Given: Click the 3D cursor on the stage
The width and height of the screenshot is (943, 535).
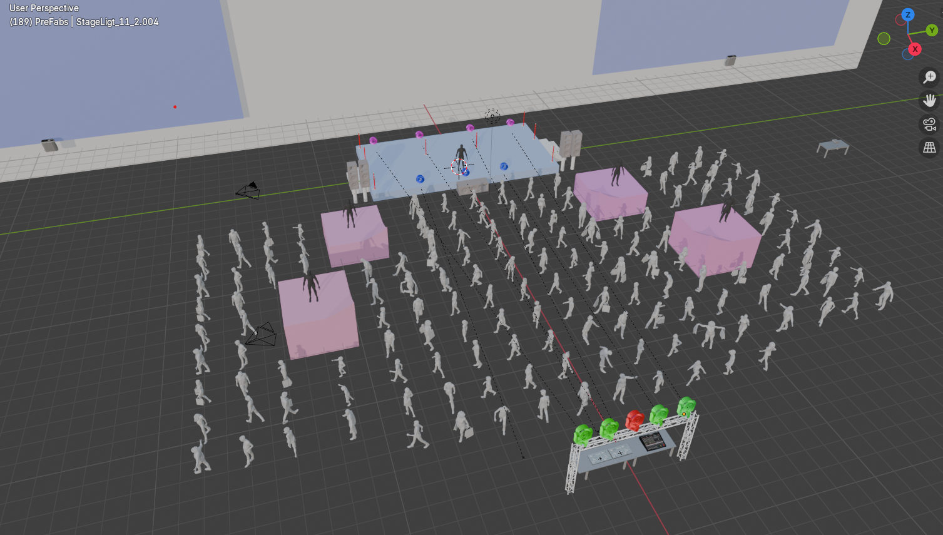Looking at the screenshot, I should click(459, 167).
